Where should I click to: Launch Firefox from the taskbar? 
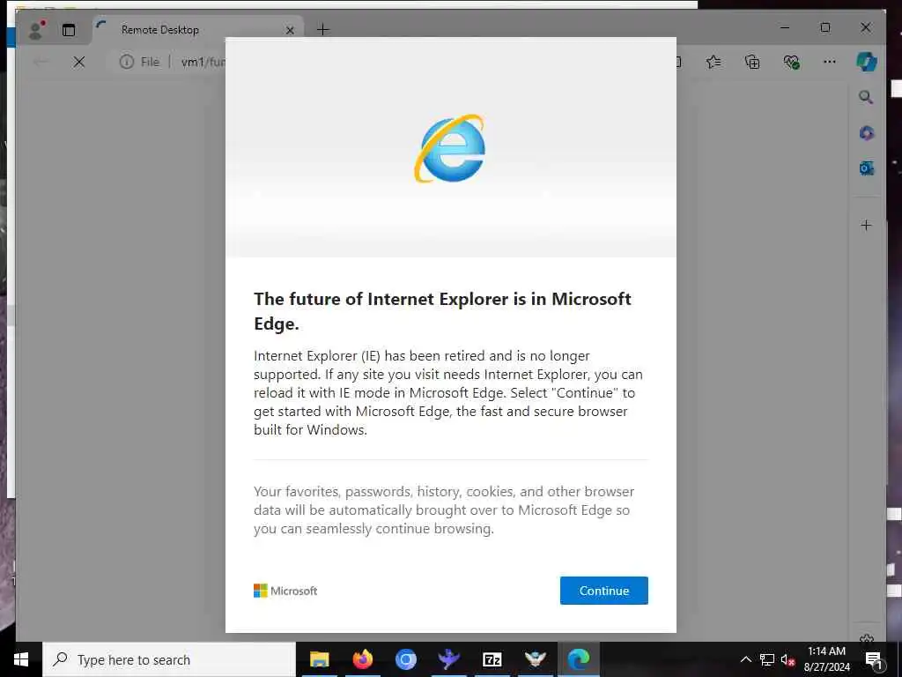point(362,659)
